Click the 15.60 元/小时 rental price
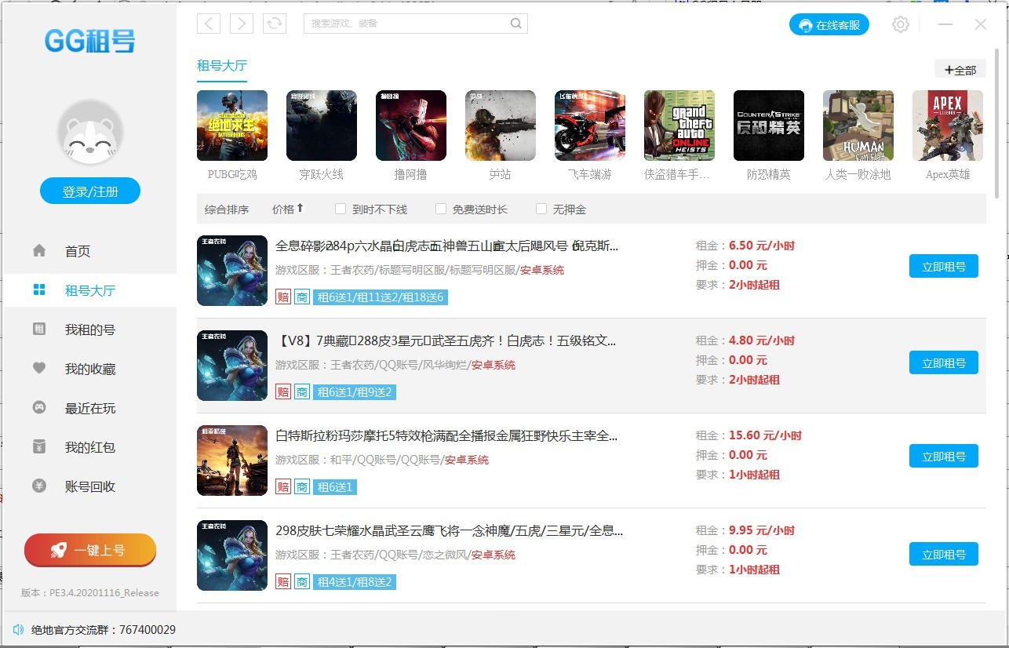The width and height of the screenshot is (1009, 648). pos(765,435)
